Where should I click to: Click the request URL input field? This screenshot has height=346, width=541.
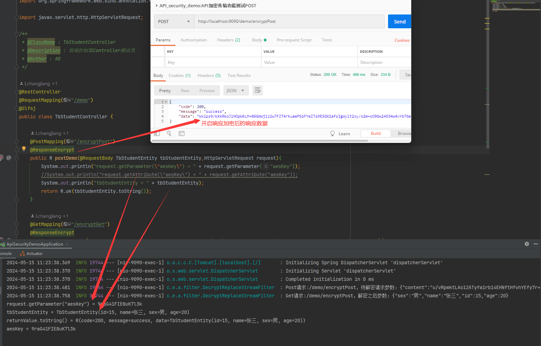(x=289, y=21)
